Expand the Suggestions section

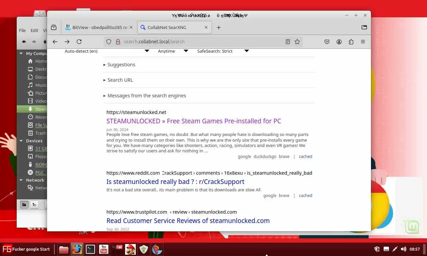[119, 65]
